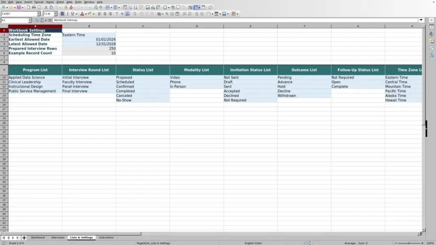Switch to the Instructions sheet tab
Viewport: 436px width, 245px height.
coord(106,237)
